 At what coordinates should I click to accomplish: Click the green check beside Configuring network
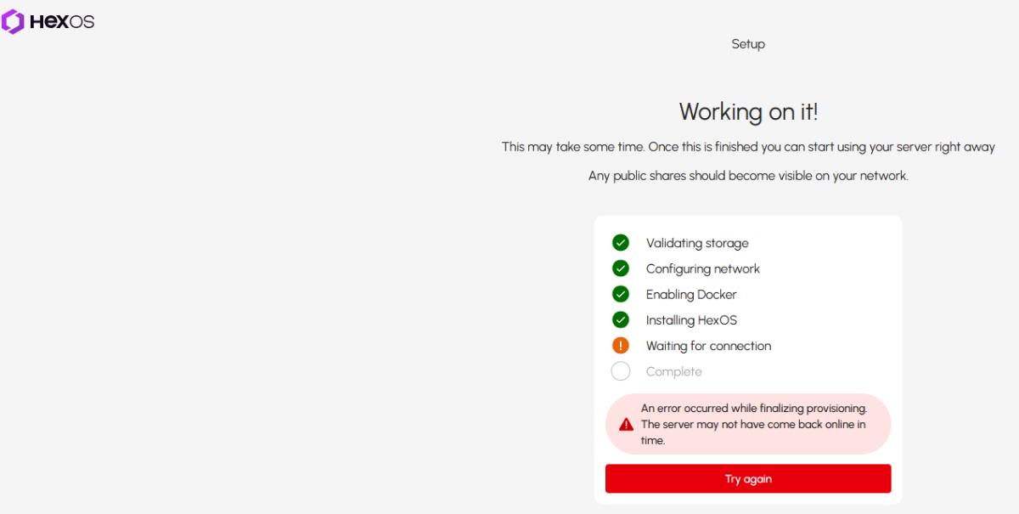pos(621,268)
